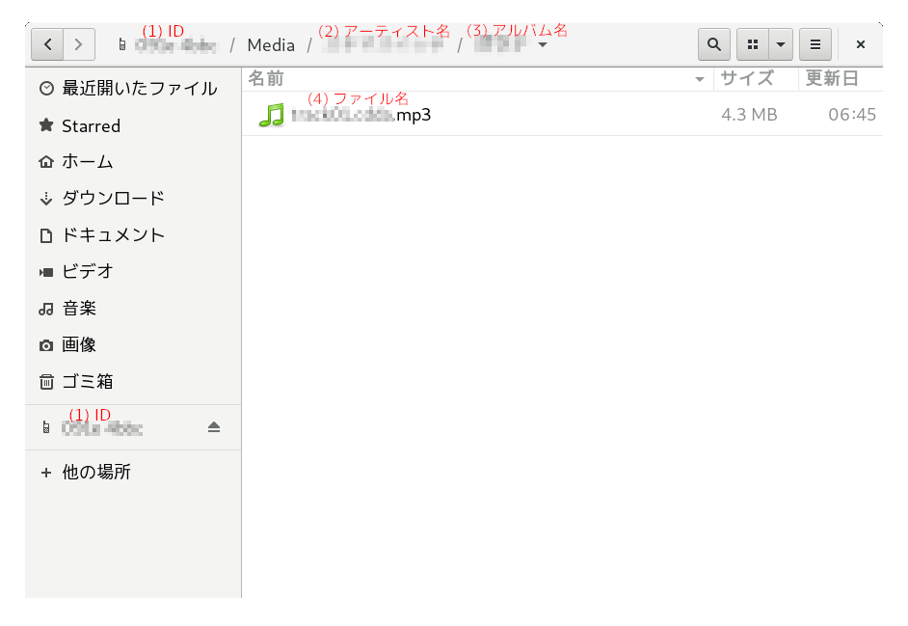Open the ダウンロード folder

[x=113, y=199]
